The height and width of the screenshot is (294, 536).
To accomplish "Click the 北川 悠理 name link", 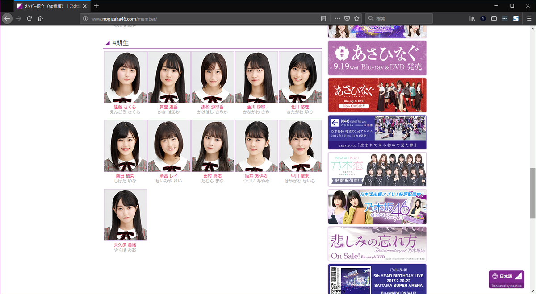I will pyautogui.click(x=300, y=107).
